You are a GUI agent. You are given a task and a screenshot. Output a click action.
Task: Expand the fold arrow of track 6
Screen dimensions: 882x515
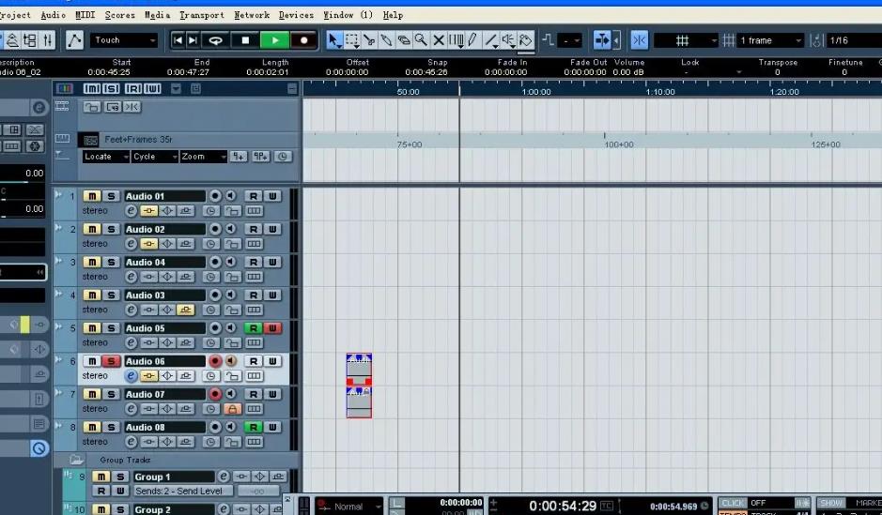pos(58,359)
